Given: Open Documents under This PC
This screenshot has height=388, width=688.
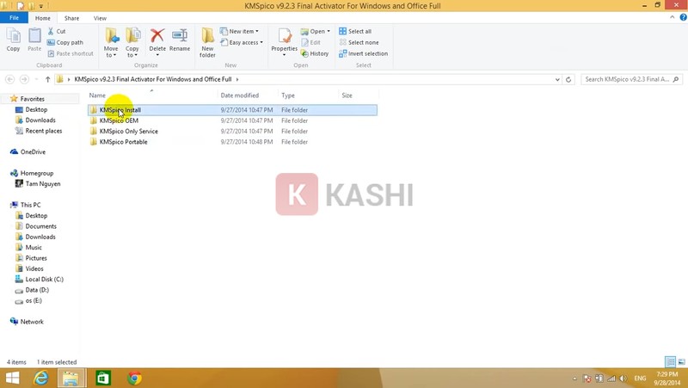Looking at the screenshot, I should pyautogui.click(x=40, y=226).
